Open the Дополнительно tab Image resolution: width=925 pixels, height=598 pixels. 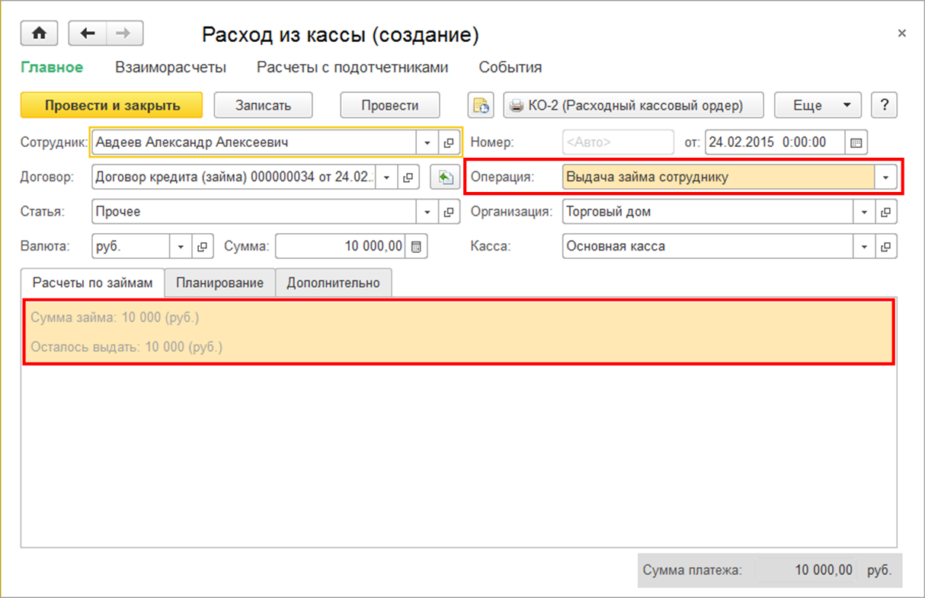click(x=333, y=283)
